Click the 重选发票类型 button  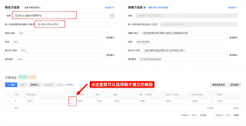(x=219, y=85)
